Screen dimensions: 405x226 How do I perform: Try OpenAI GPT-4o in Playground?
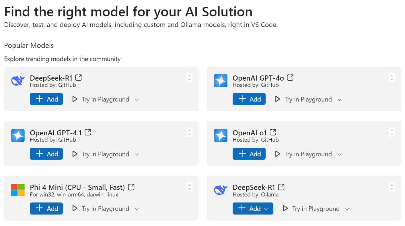[303, 99]
